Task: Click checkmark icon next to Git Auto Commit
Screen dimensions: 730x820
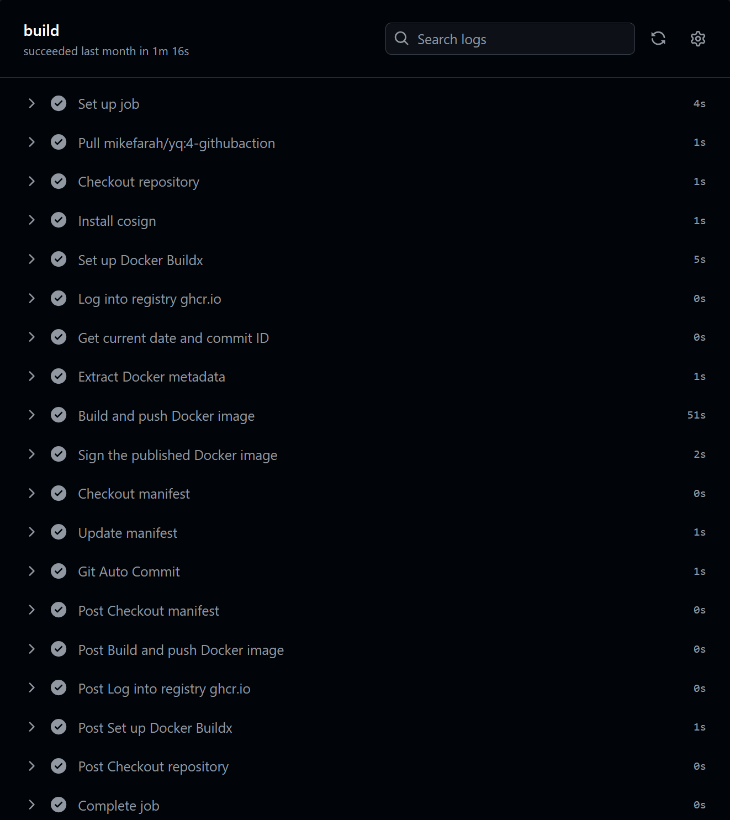Action: (59, 571)
